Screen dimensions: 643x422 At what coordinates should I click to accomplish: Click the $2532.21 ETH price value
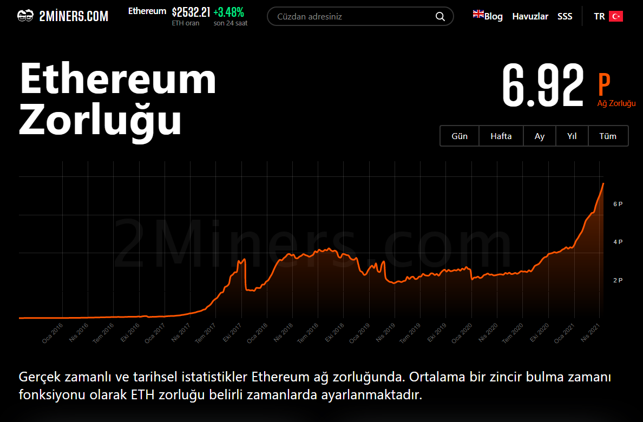(x=191, y=12)
